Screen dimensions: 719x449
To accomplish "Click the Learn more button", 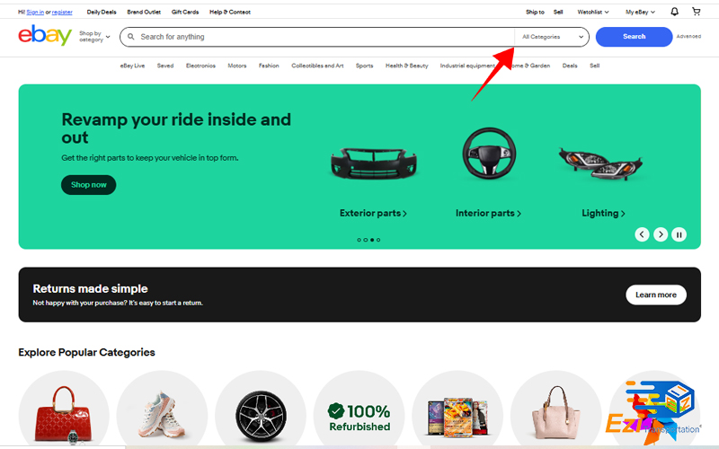I will pos(655,295).
